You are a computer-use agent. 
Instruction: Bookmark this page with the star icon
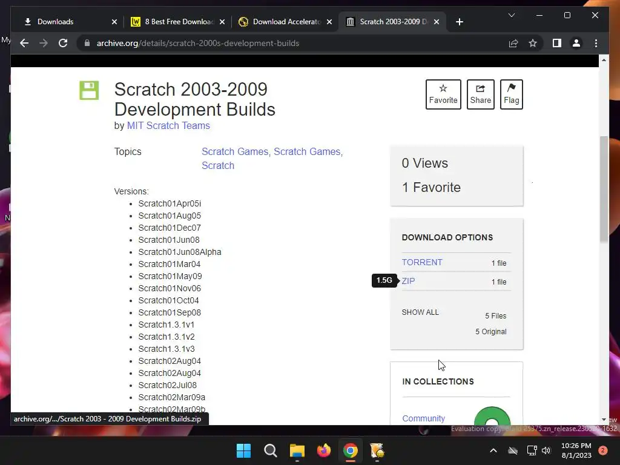click(x=533, y=43)
